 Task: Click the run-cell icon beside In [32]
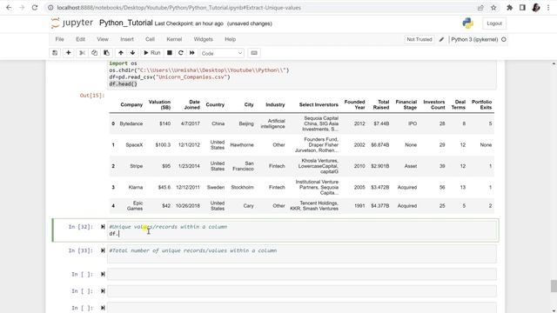pos(103,227)
